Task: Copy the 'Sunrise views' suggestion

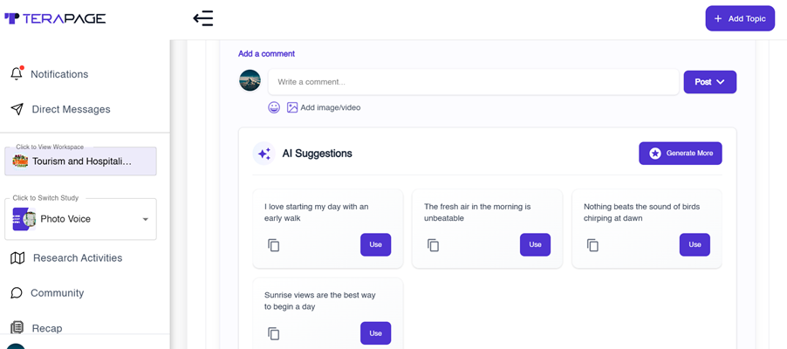Action: tap(274, 333)
